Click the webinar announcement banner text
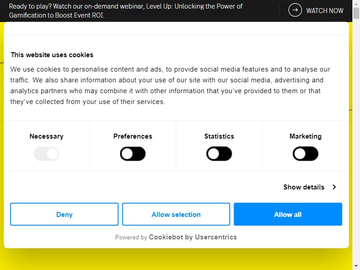This screenshot has width=360, height=270. 126,10
